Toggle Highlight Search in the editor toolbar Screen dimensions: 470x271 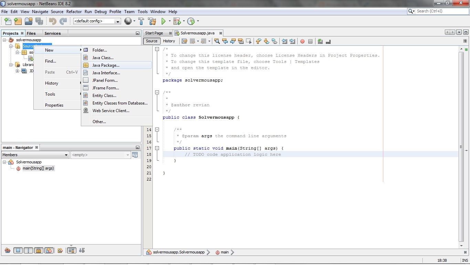coord(320,41)
